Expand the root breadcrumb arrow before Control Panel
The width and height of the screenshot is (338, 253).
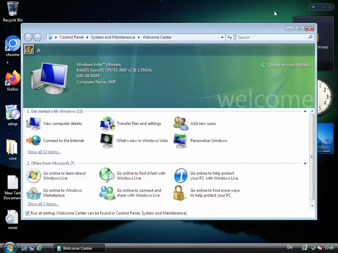pyautogui.click(x=56, y=37)
